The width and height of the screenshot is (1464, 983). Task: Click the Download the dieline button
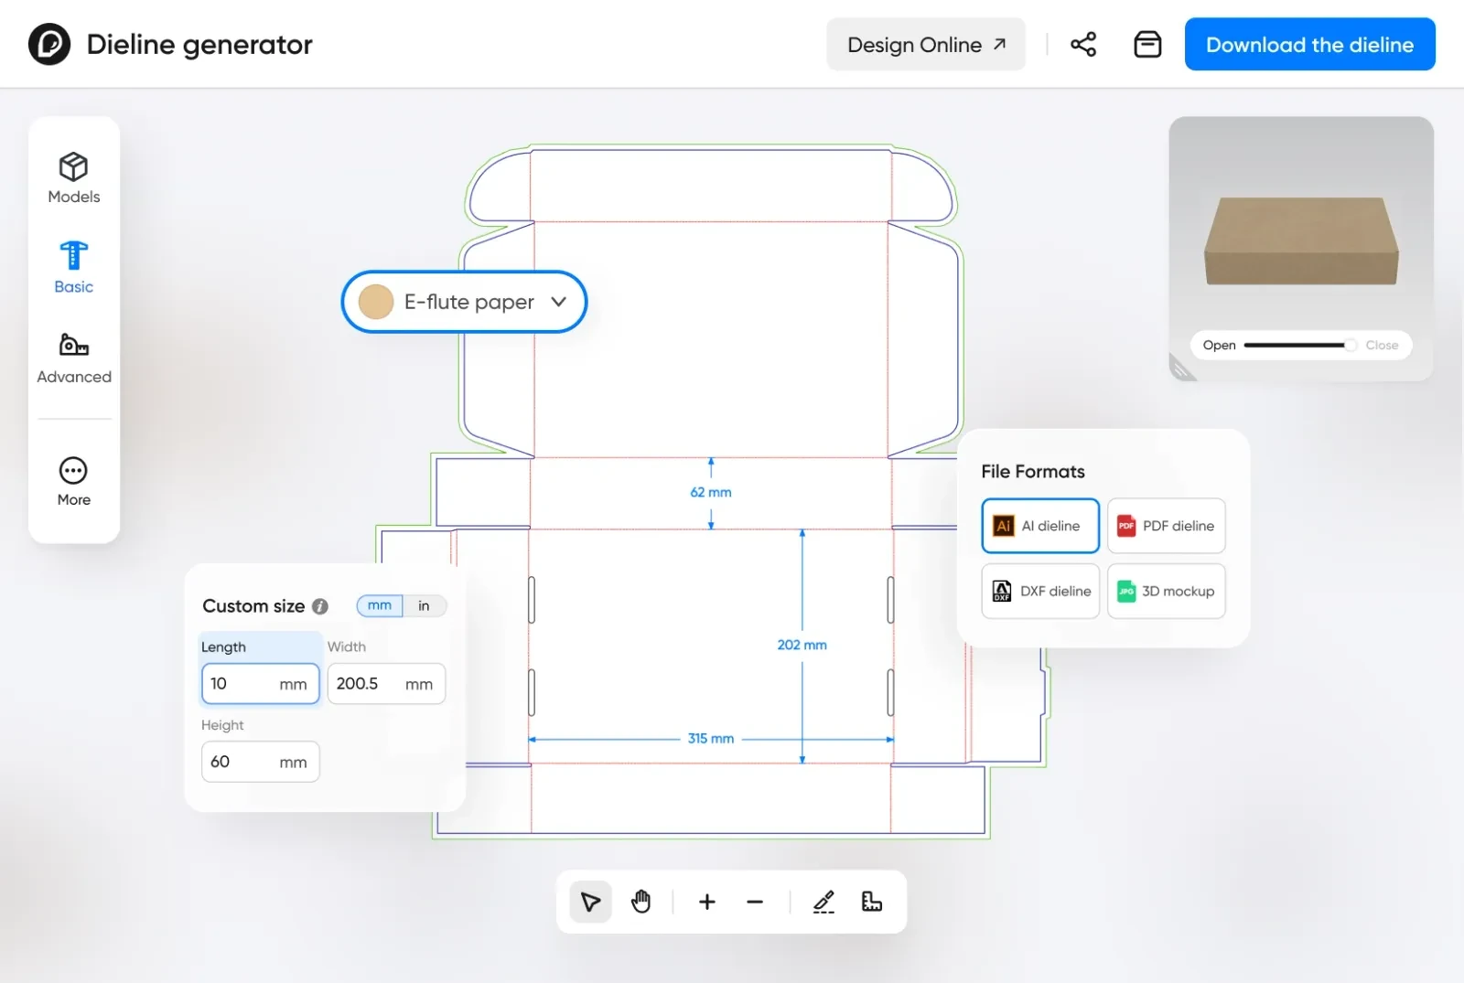[x=1309, y=44]
